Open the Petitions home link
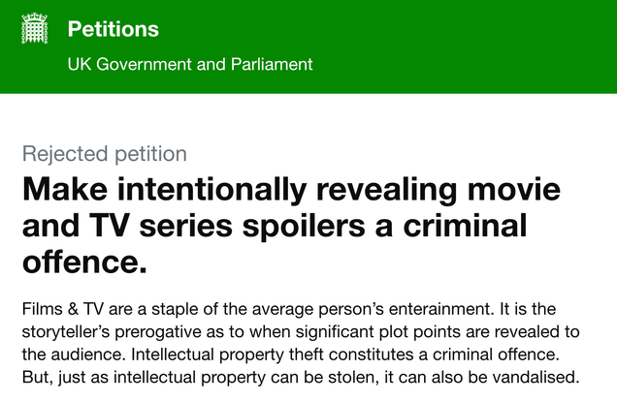 [x=113, y=29]
